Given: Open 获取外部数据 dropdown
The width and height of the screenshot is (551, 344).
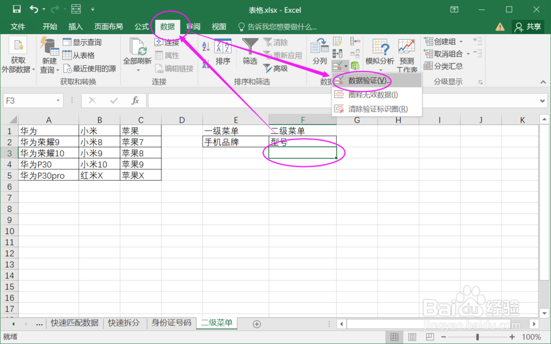Looking at the screenshot, I should 18,56.
